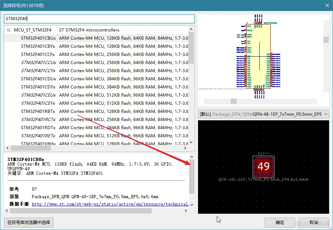Open the st.com datasheet link
Image resolution: width=333 pixels, height=230 pixels.
pyautogui.click(x=110, y=204)
